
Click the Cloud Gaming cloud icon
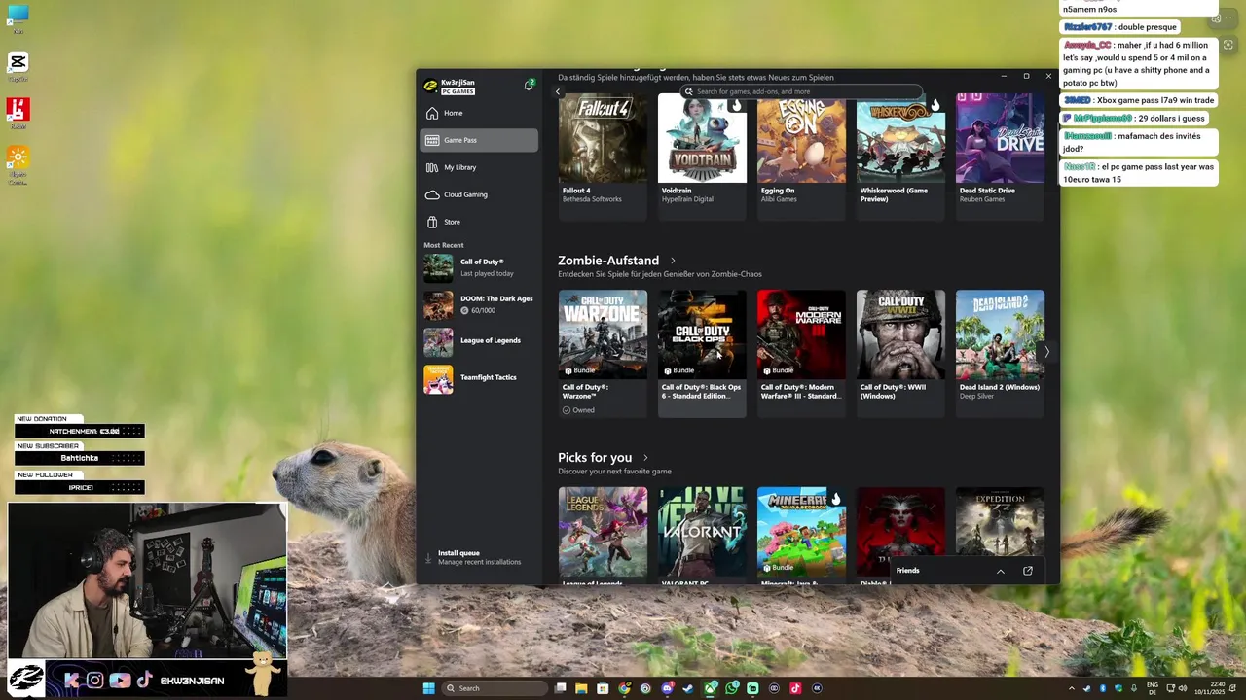tap(432, 194)
